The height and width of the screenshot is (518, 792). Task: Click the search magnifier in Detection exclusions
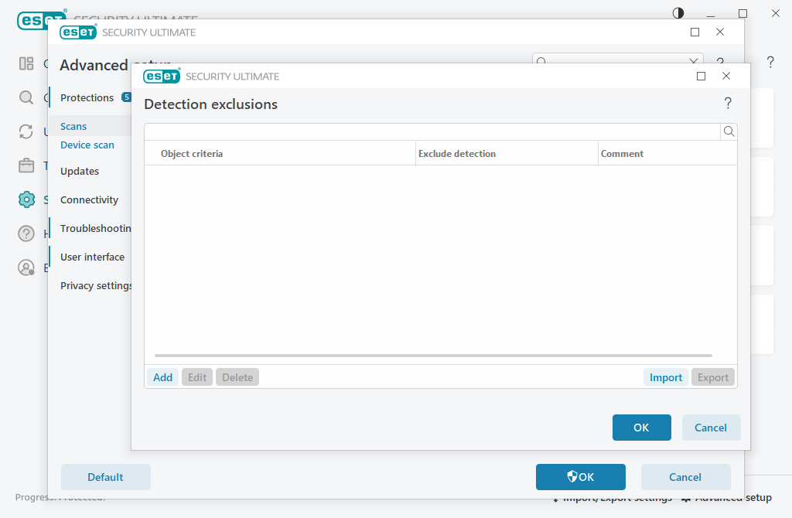point(729,131)
